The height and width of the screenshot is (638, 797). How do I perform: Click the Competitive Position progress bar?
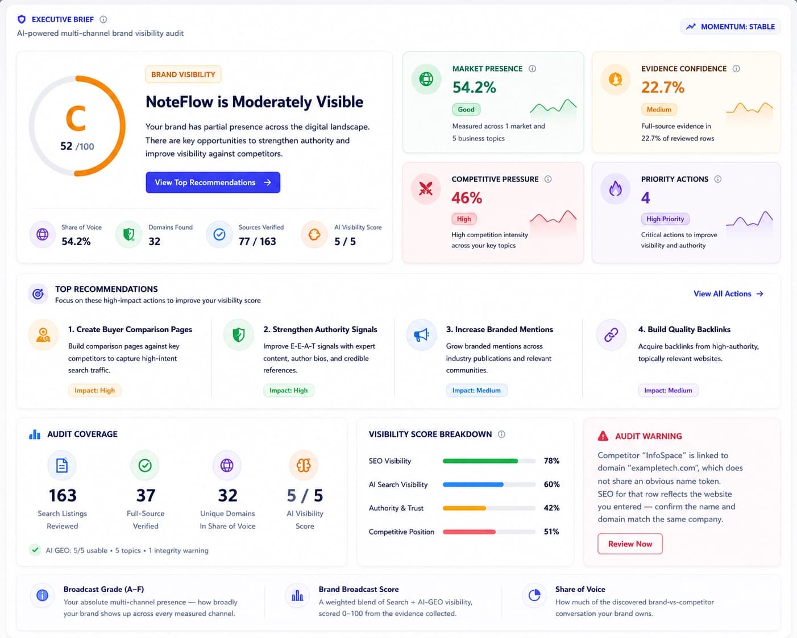click(489, 532)
